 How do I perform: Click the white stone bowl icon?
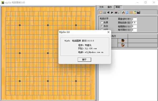click(123, 45)
